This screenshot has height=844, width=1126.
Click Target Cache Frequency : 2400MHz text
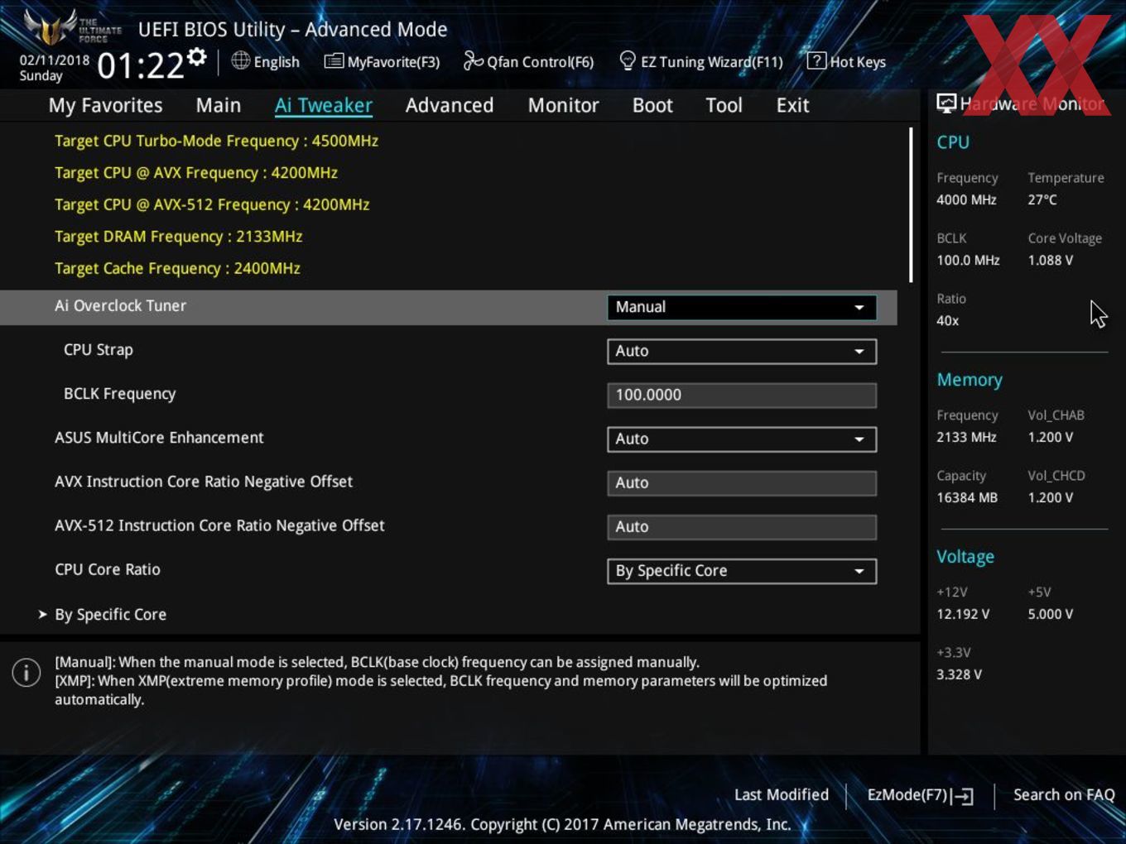pyautogui.click(x=177, y=268)
